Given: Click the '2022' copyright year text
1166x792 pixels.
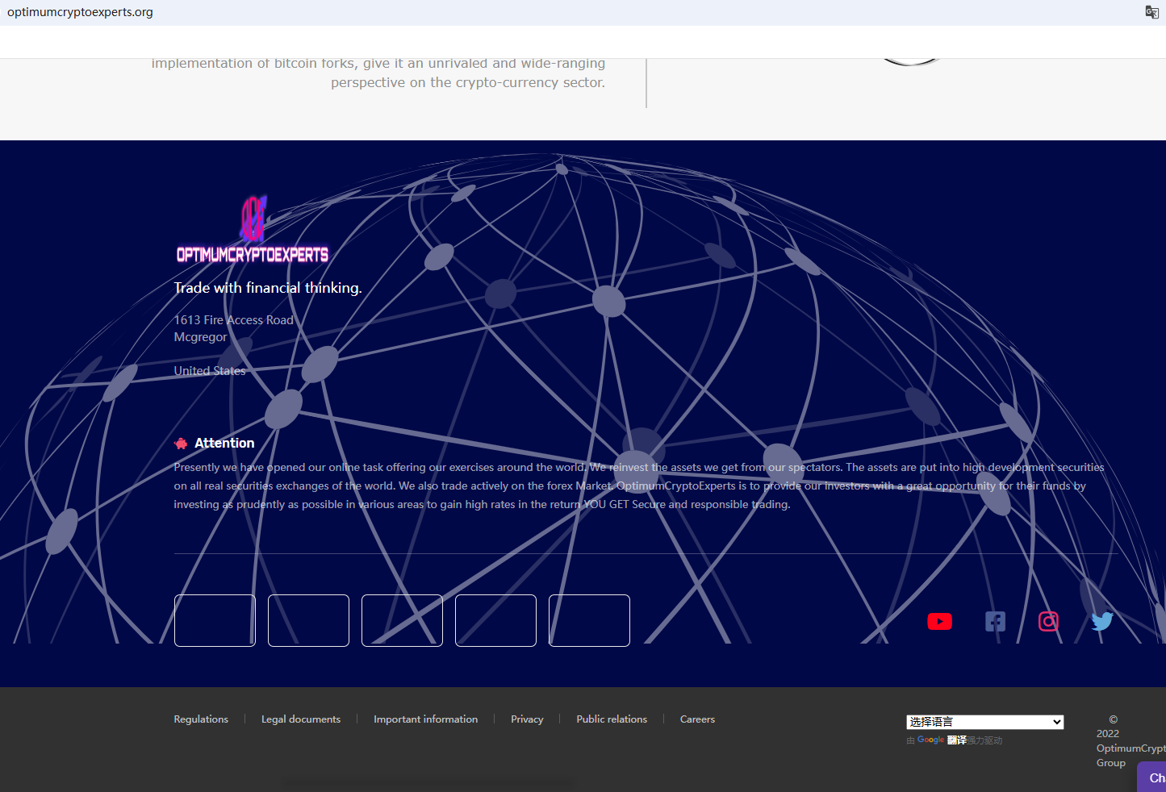Looking at the screenshot, I should pos(1108,734).
